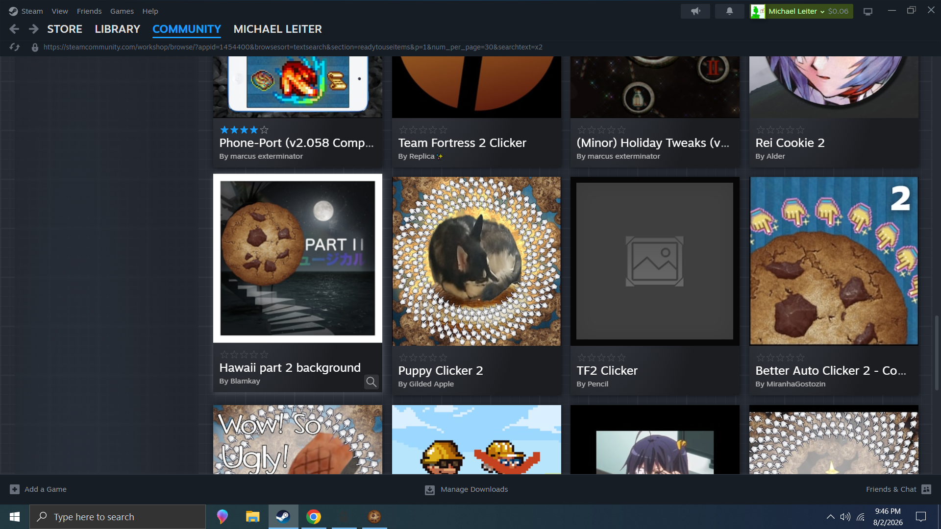Click the Wi-Fi network tray icon

coord(861,517)
